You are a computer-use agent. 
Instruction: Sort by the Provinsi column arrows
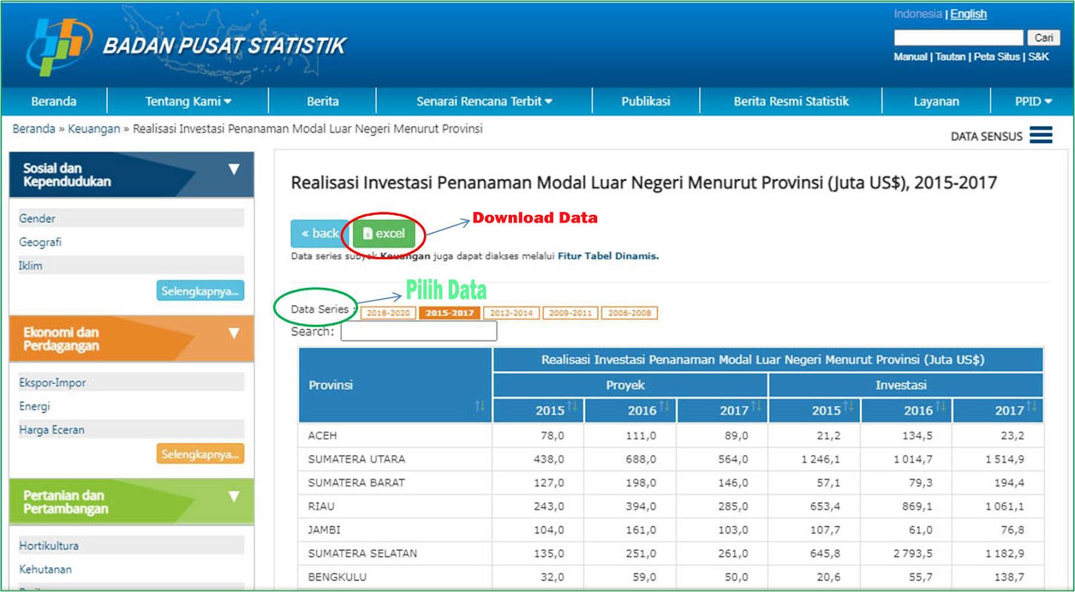(479, 406)
